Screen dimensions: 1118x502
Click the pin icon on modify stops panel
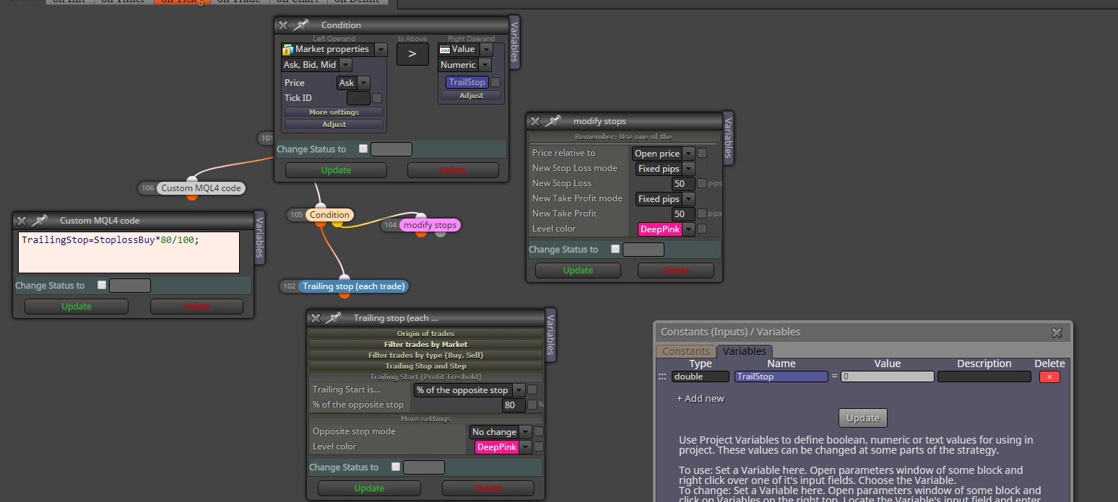click(553, 121)
